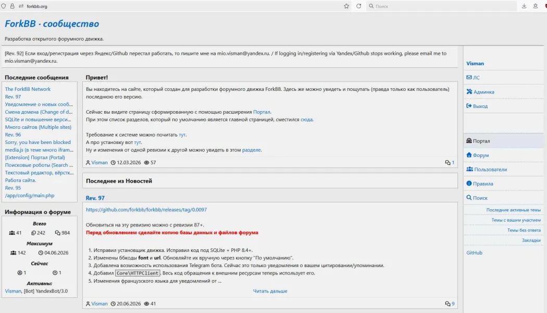547x313 pixels.
Task: Open /app/config/main.php recent message link
Action: (x=30, y=195)
